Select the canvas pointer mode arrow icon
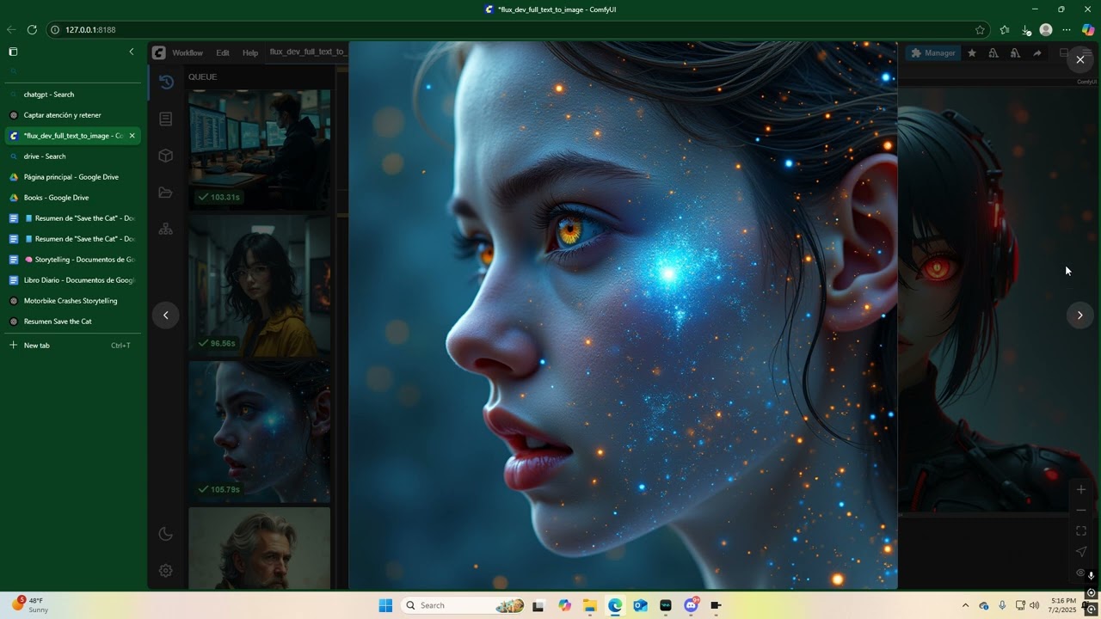The width and height of the screenshot is (1101, 619). coord(1081,552)
